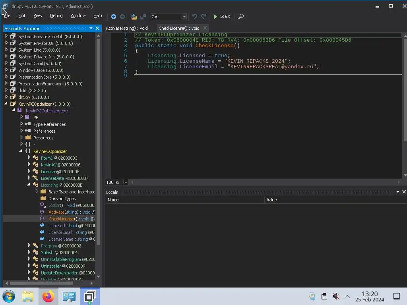Open the File menu
Image resolution: width=407 pixels, height=305 pixels.
[7, 15]
